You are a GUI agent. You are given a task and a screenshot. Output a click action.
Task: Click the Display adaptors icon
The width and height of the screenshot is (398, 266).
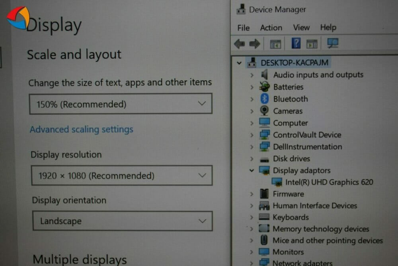(x=264, y=170)
